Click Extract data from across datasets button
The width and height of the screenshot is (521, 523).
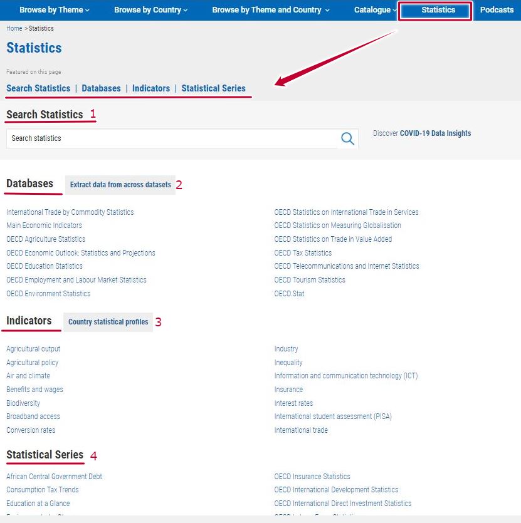120,185
